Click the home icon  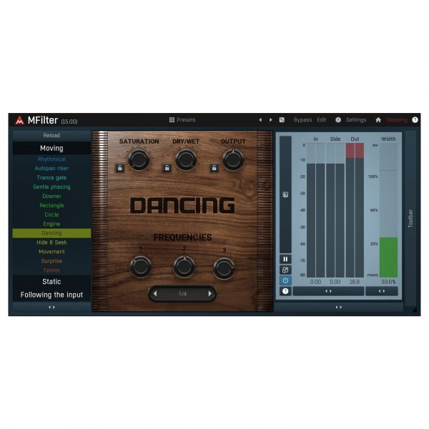click(378, 120)
